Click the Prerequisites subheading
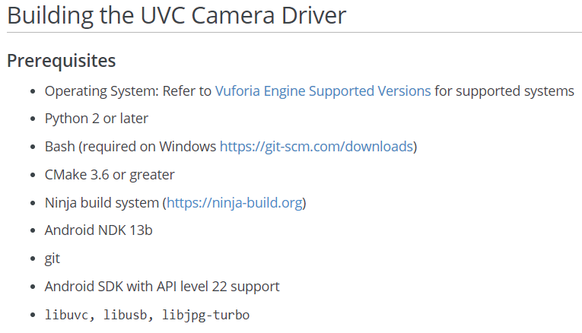582x333 pixels. pos(62,60)
